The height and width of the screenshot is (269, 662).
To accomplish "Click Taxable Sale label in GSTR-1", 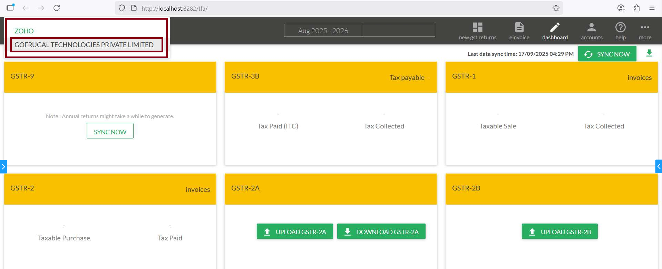I will [x=498, y=126].
